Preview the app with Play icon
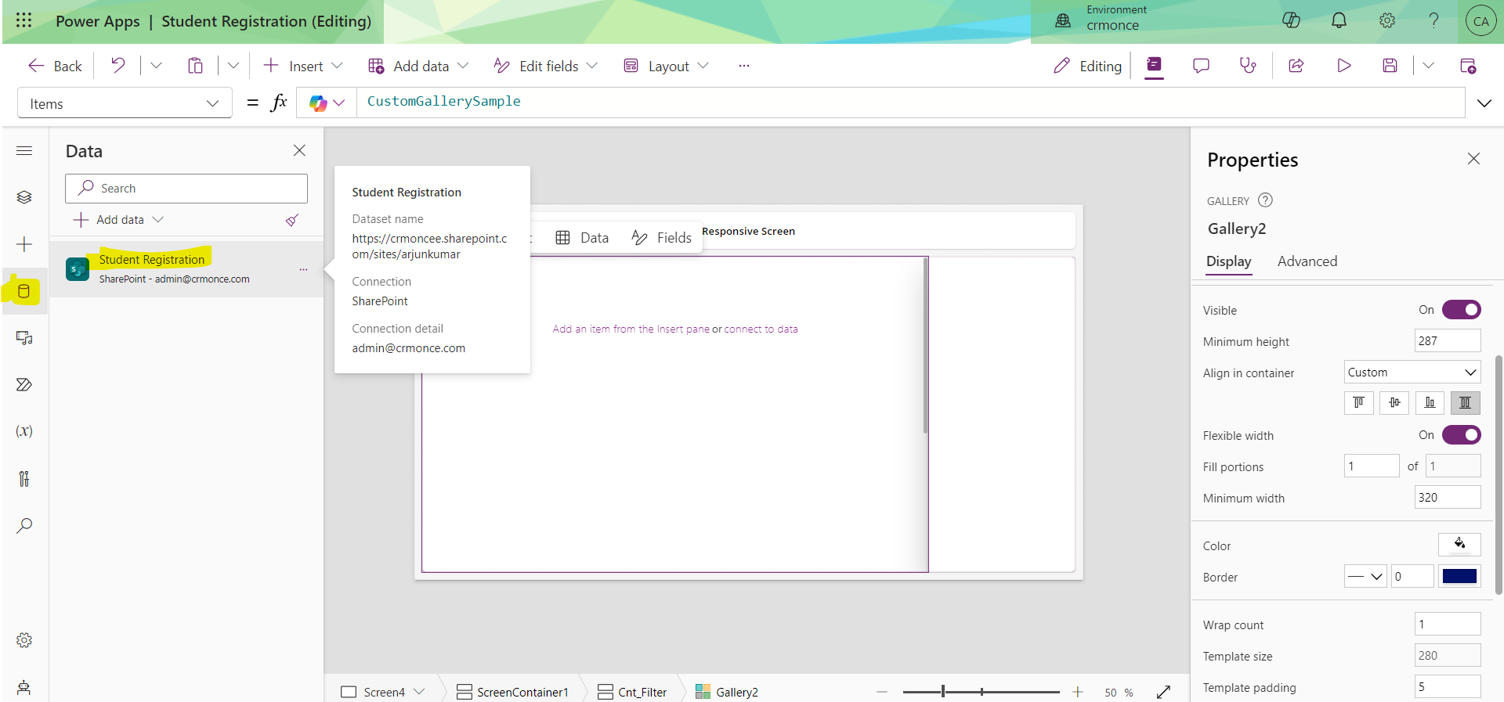This screenshot has width=1504, height=702. [1344, 66]
